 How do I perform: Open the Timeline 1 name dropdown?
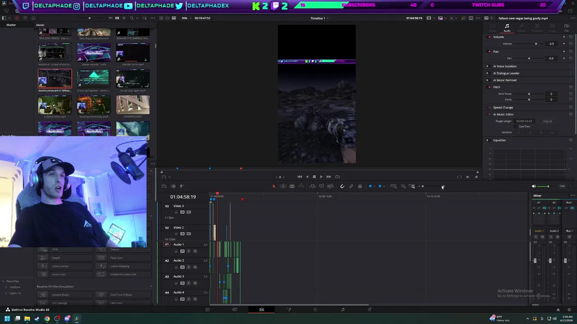[319, 18]
